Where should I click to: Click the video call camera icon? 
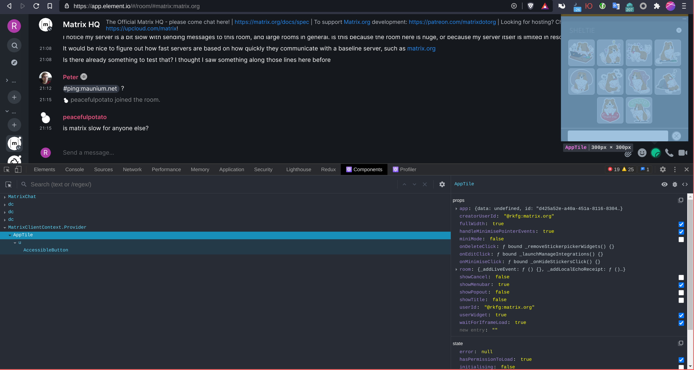click(683, 153)
